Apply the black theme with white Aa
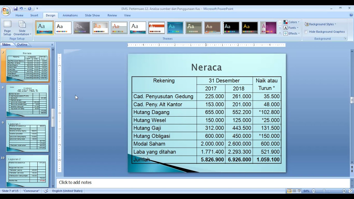354x199 pixels. coord(231,28)
